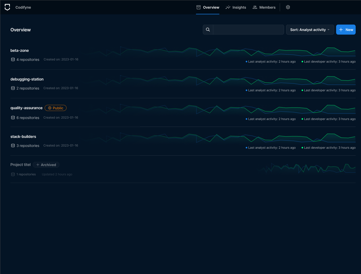Screen dimensions: 361x274
Task: Click the Codifyne brand name
Action: 23,7
